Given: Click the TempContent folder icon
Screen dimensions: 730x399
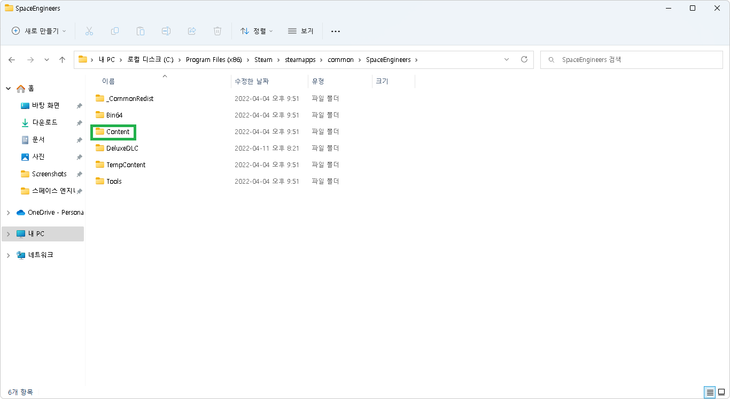Looking at the screenshot, I should [x=100, y=165].
